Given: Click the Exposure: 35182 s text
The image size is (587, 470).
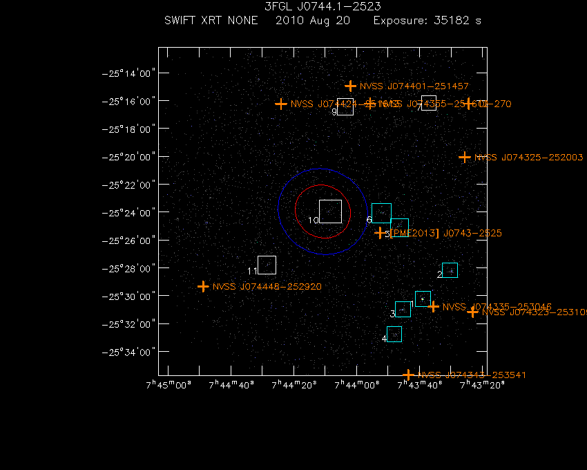Looking at the screenshot, I should pyautogui.click(x=427, y=21).
